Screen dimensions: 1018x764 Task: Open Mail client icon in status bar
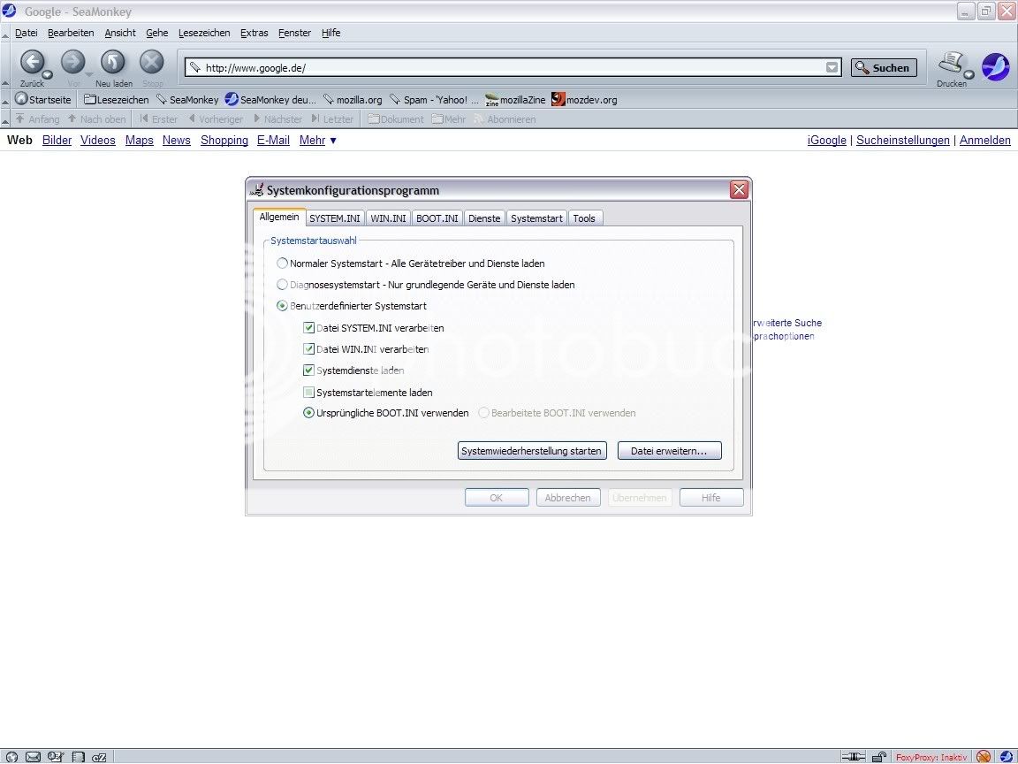(x=33, y=757)
